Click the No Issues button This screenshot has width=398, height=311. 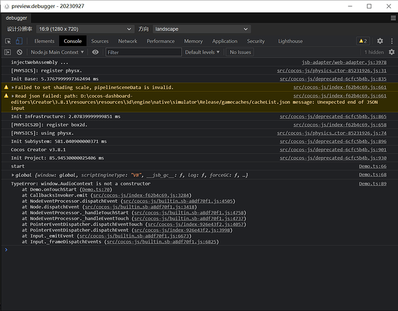(x=240, y=52)
